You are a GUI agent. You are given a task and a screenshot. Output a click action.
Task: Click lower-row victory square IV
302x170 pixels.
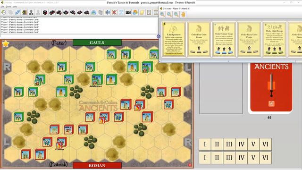coord(241,158)
